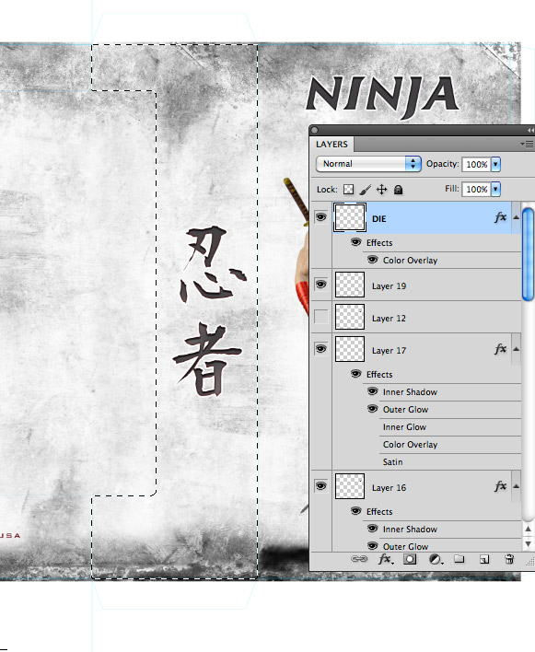The height and width of the screenshot is (652, 535).
Task: Create a new layer
Action: [x=484, y=559]
